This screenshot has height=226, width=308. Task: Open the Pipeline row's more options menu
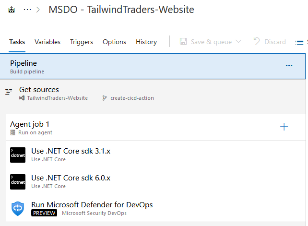[x=289, y=66]
